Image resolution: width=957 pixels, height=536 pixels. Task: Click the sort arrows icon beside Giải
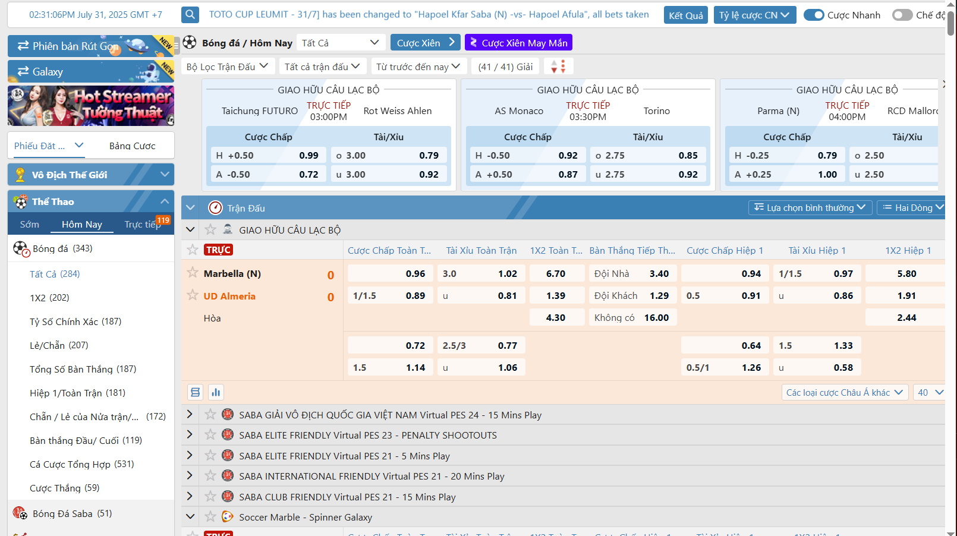tap(558, 67)
